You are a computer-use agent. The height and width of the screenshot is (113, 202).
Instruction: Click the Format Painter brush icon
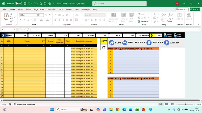point(11,21)
